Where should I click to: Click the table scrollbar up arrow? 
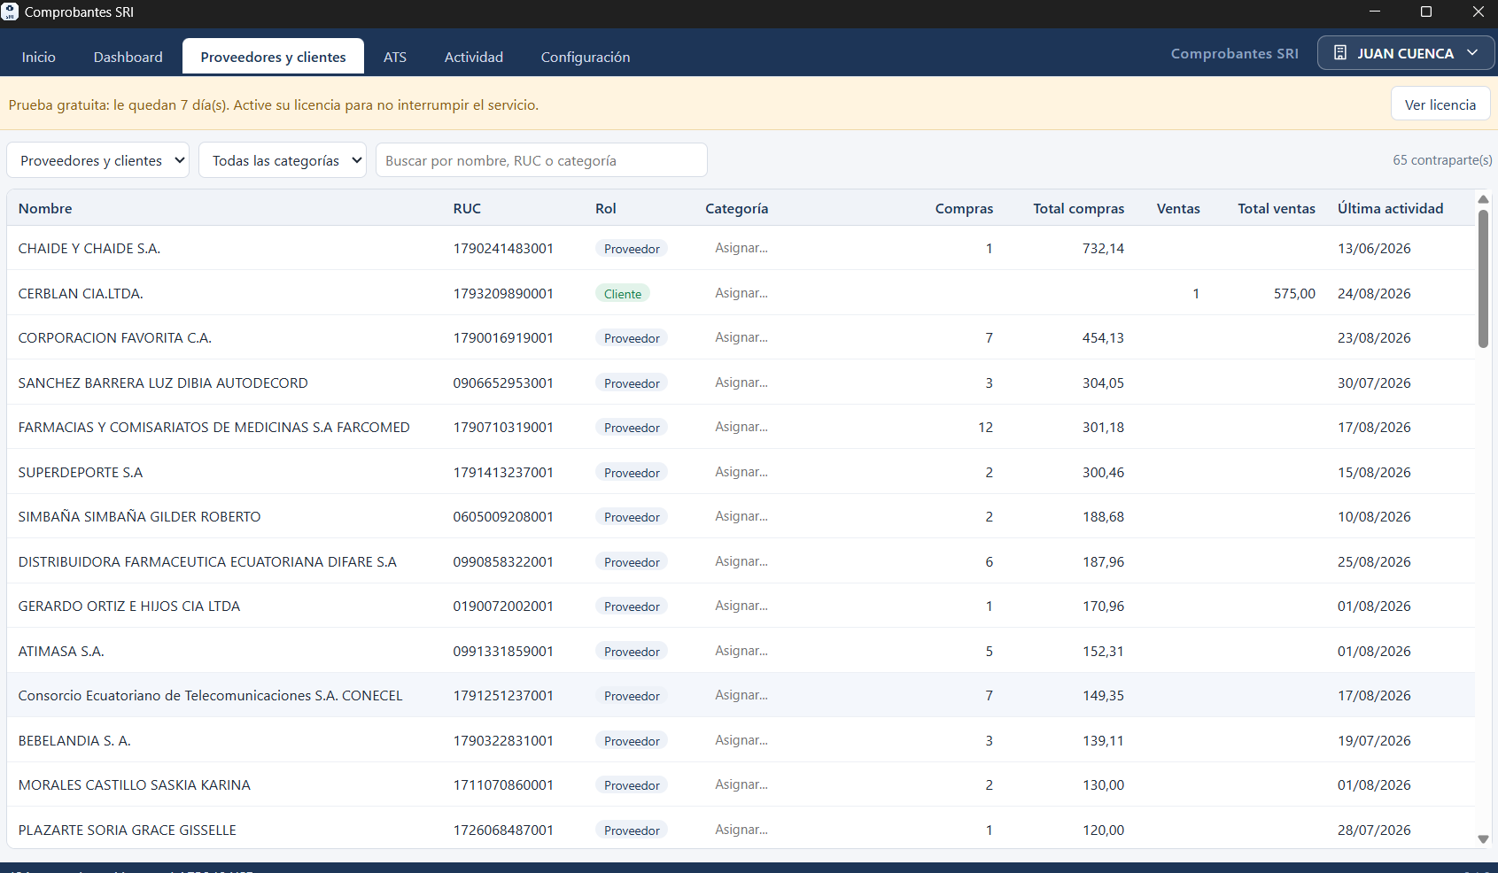[x=1483, y=199]
